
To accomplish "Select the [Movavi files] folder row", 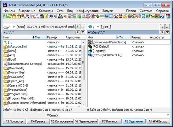I will 42,73.
